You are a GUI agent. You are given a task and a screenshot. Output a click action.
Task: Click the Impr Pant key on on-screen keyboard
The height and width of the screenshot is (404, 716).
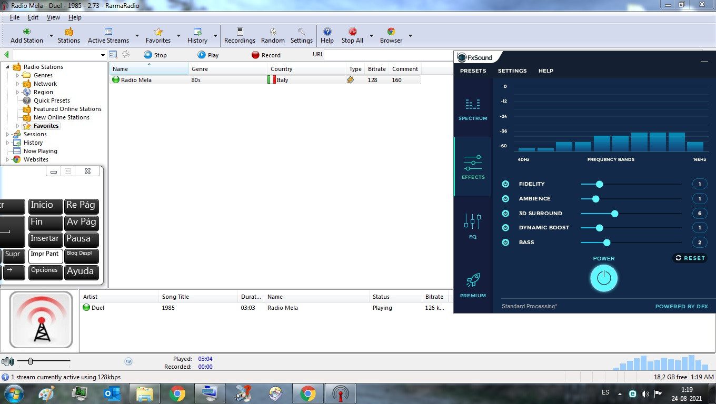coord(45,256)
